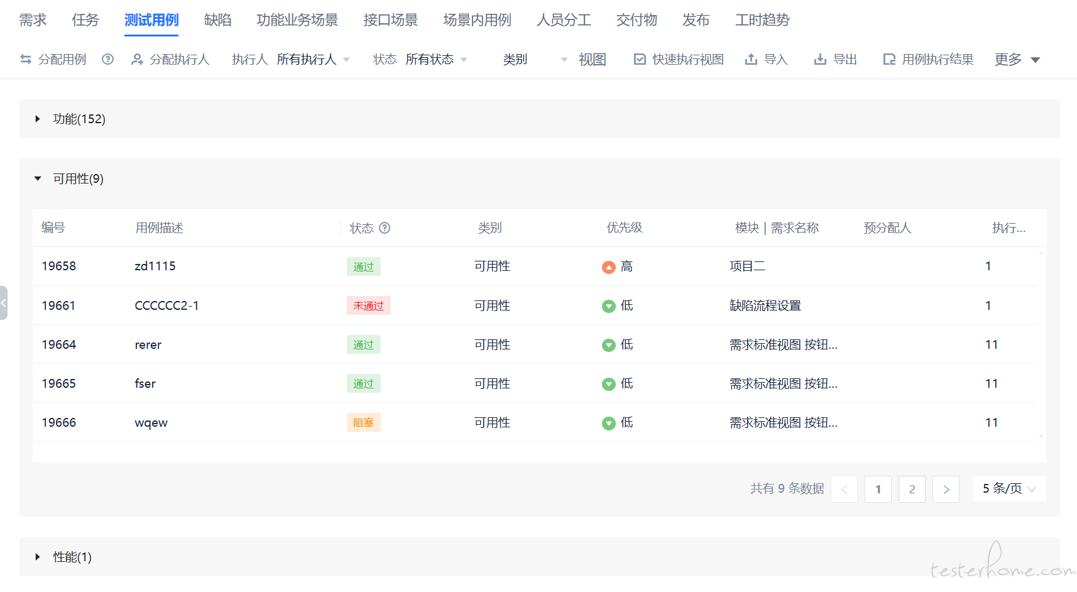Click the 分配执行人 person icon

(136, 60)
